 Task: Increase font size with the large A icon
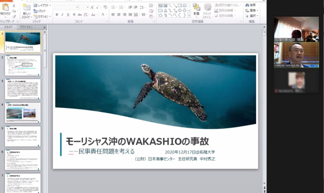92,8
